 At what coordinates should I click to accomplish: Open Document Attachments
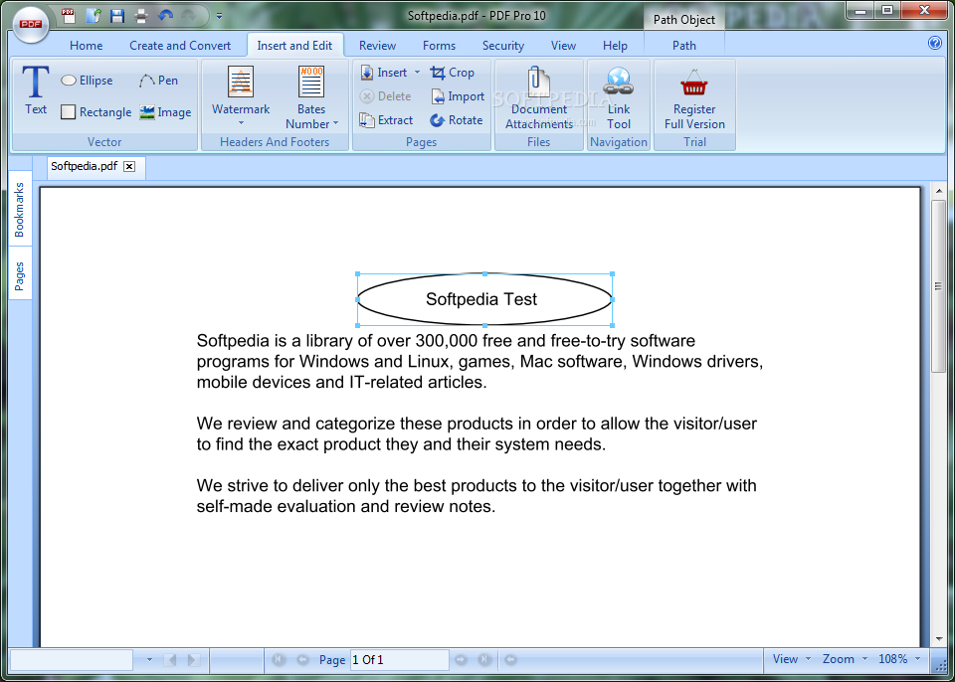539,97
